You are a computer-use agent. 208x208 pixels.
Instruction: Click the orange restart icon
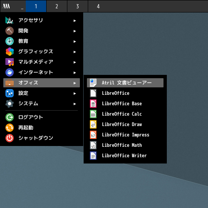point(10,128)
